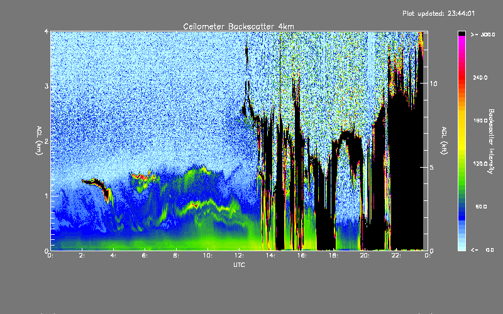Click the 'Plot updated: 23:44:01' timestamp
The width and height of the screenshot is (503, 314).
(x=438, y=13)
